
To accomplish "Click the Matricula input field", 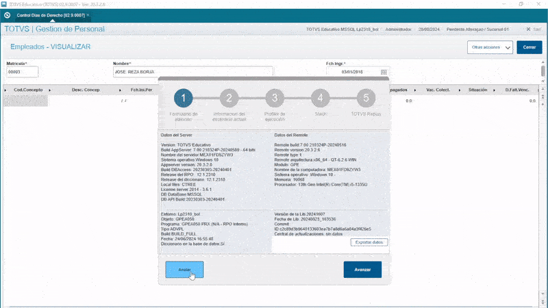I will (x=22, y=72).
